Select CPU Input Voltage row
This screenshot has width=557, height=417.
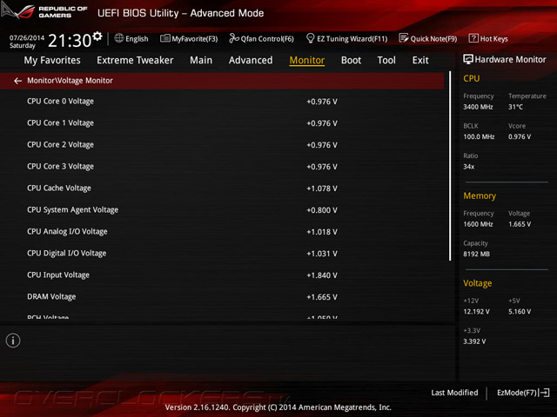[222, 275]
